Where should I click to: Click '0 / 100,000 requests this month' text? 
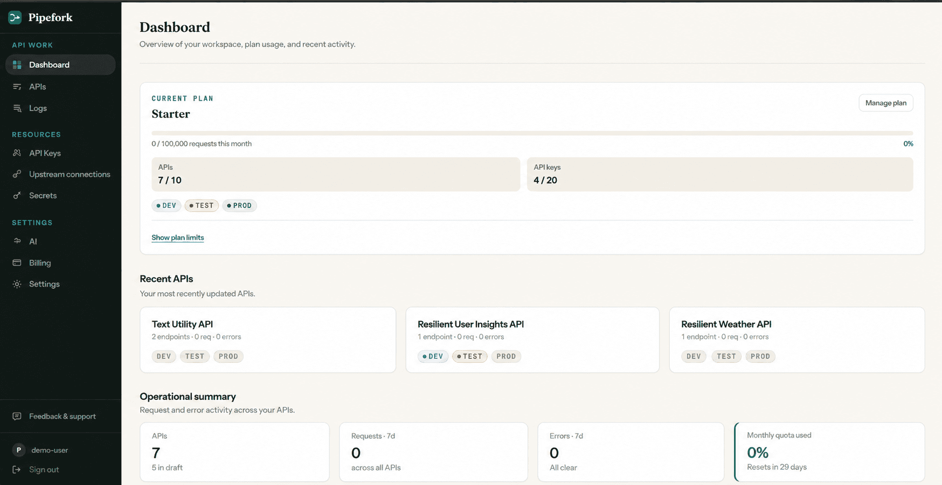point(202,144)
